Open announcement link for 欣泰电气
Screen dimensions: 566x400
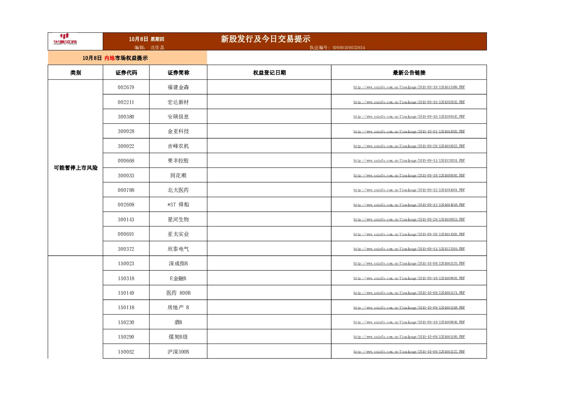click(409, 249)
